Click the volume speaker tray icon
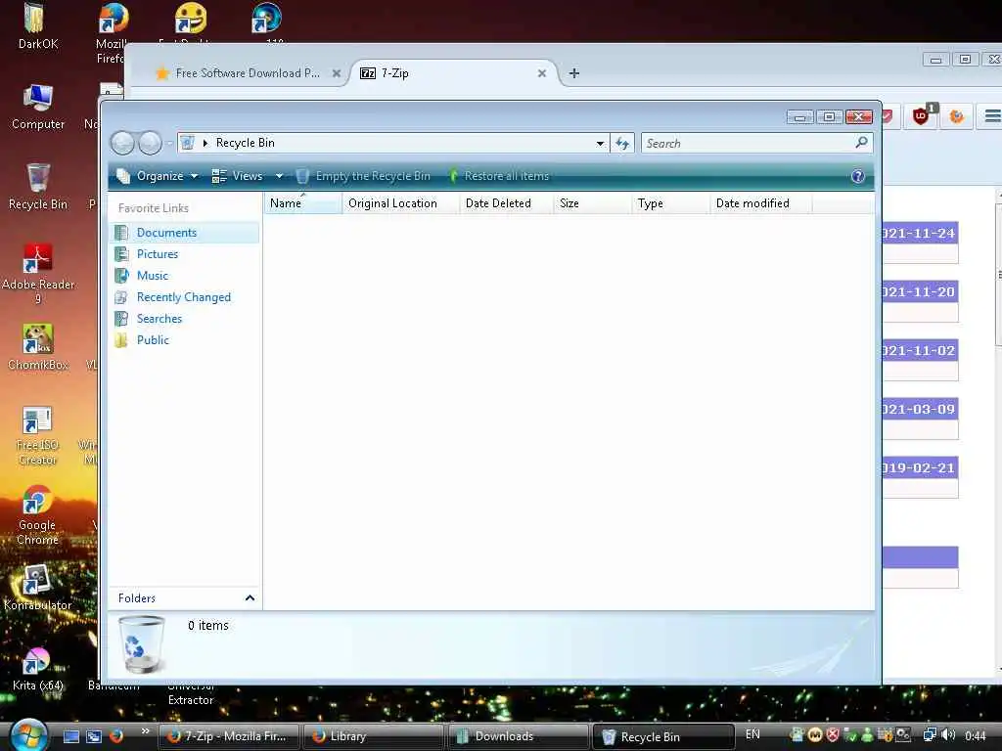This screenshot has height=751, width=1002. click(948, 735)
